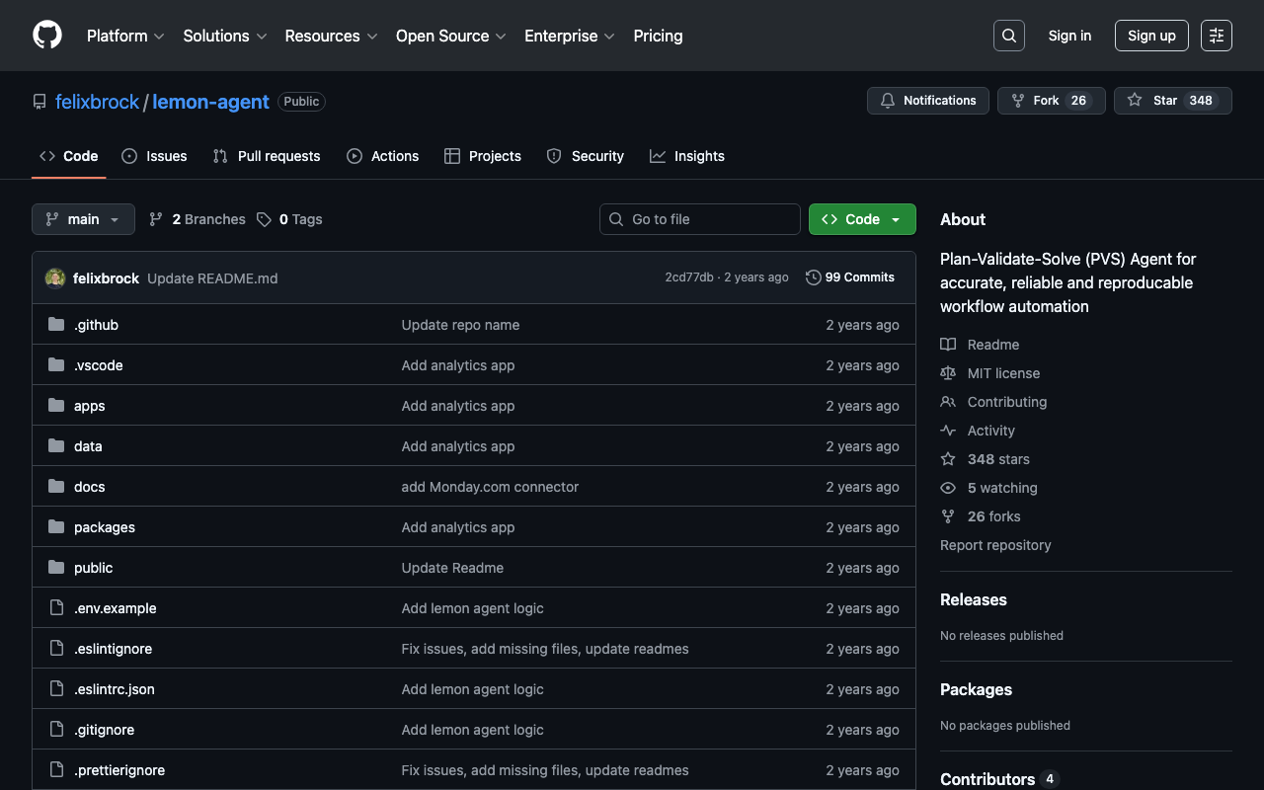Screen dimensions: 1264x790
Task: Open search with the magnifier icon
Action: [1008, 36]
